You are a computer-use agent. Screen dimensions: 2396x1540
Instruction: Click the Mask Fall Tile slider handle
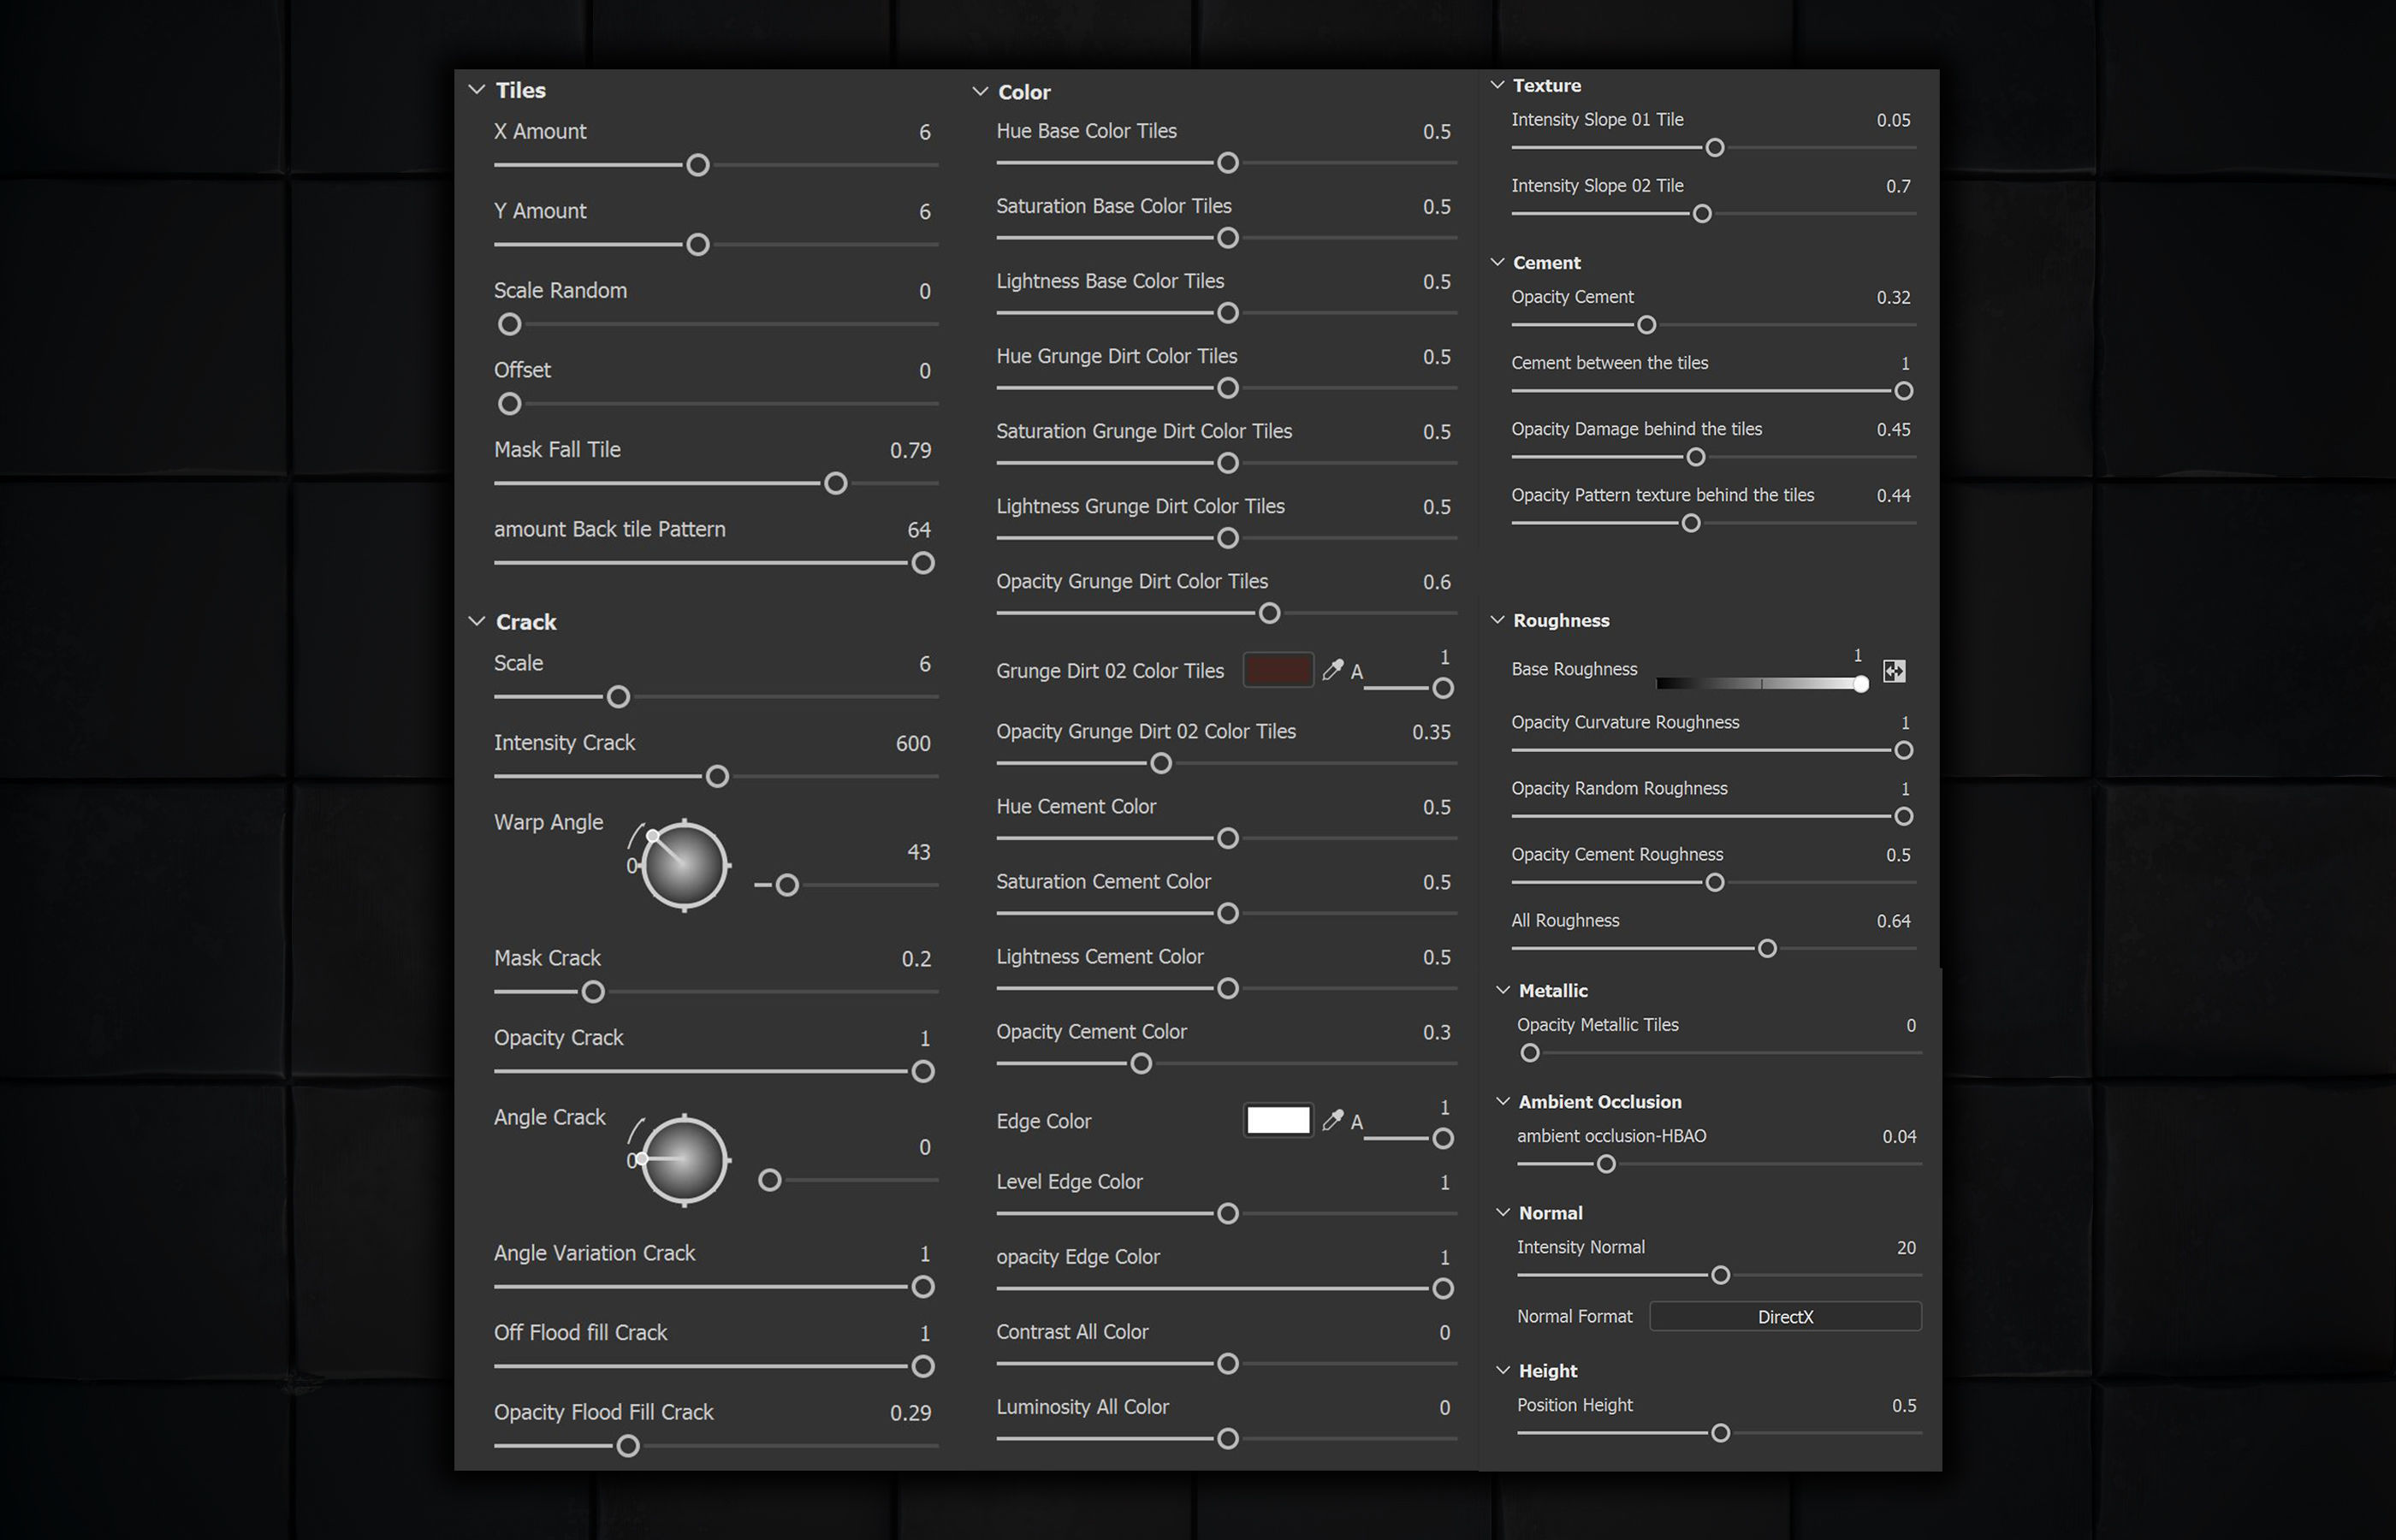[835, 484]
